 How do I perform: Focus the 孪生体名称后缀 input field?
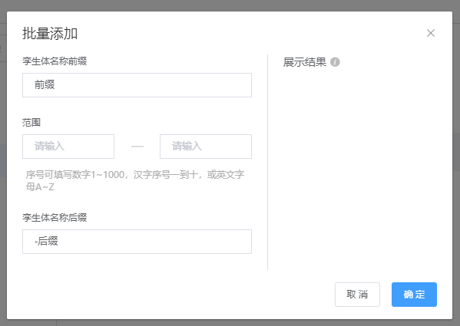pos(137,242)
